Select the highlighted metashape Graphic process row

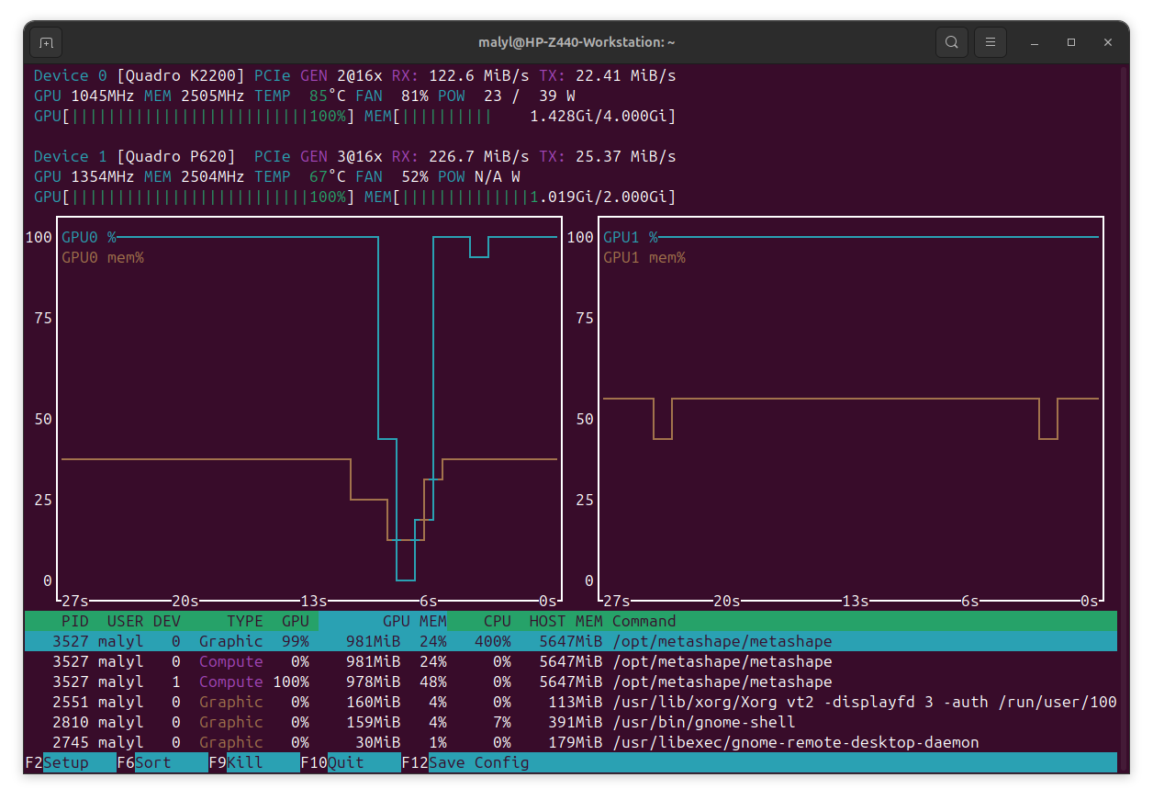571,641
